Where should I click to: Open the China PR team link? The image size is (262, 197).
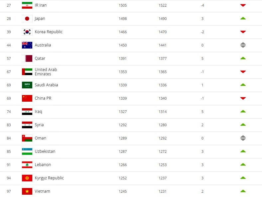[43, 98]
